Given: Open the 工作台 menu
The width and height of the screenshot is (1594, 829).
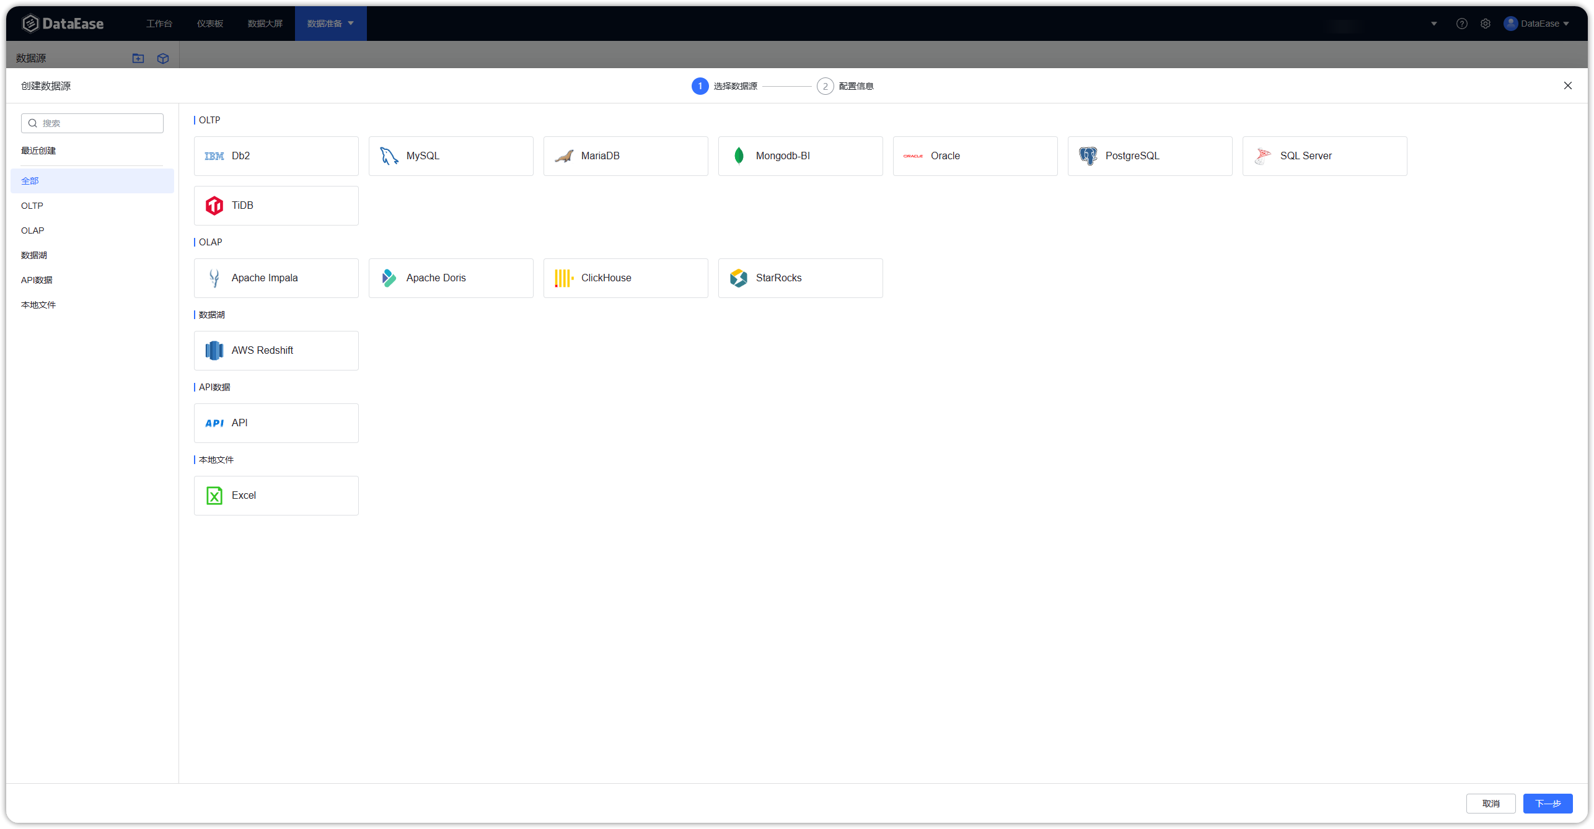Looking at the screenshot, I should (x=159, y=24).
